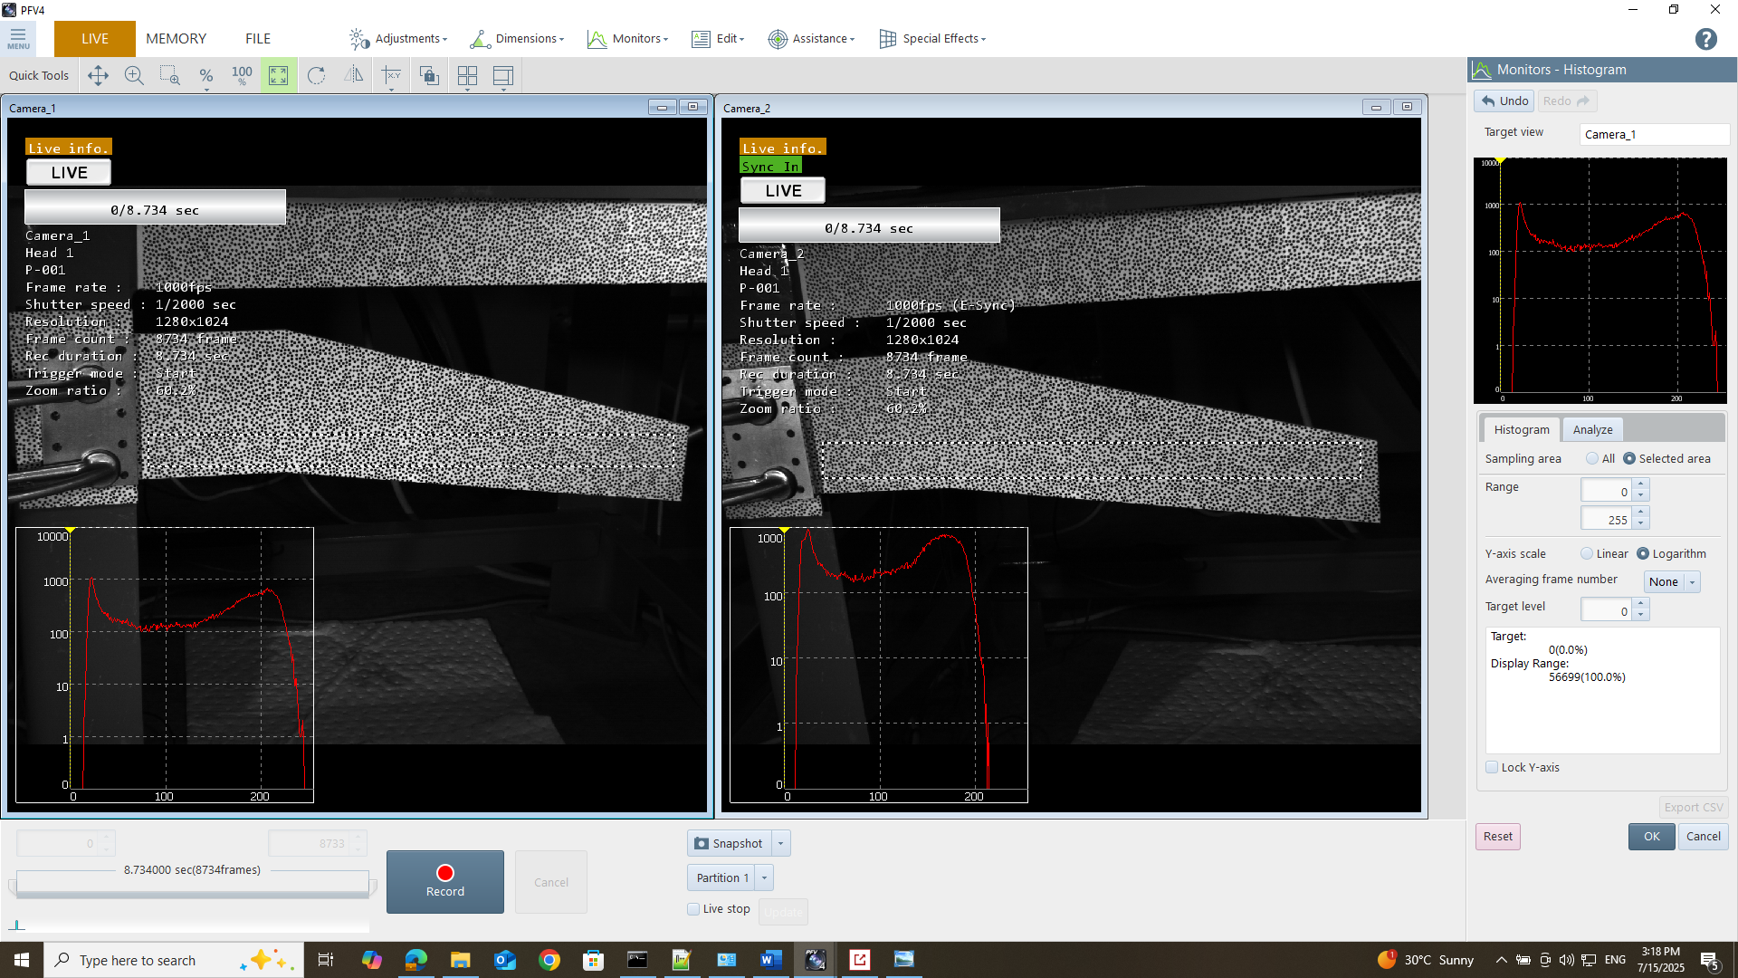
Task: Open the quad view layout icon
Action: [468, 75]
